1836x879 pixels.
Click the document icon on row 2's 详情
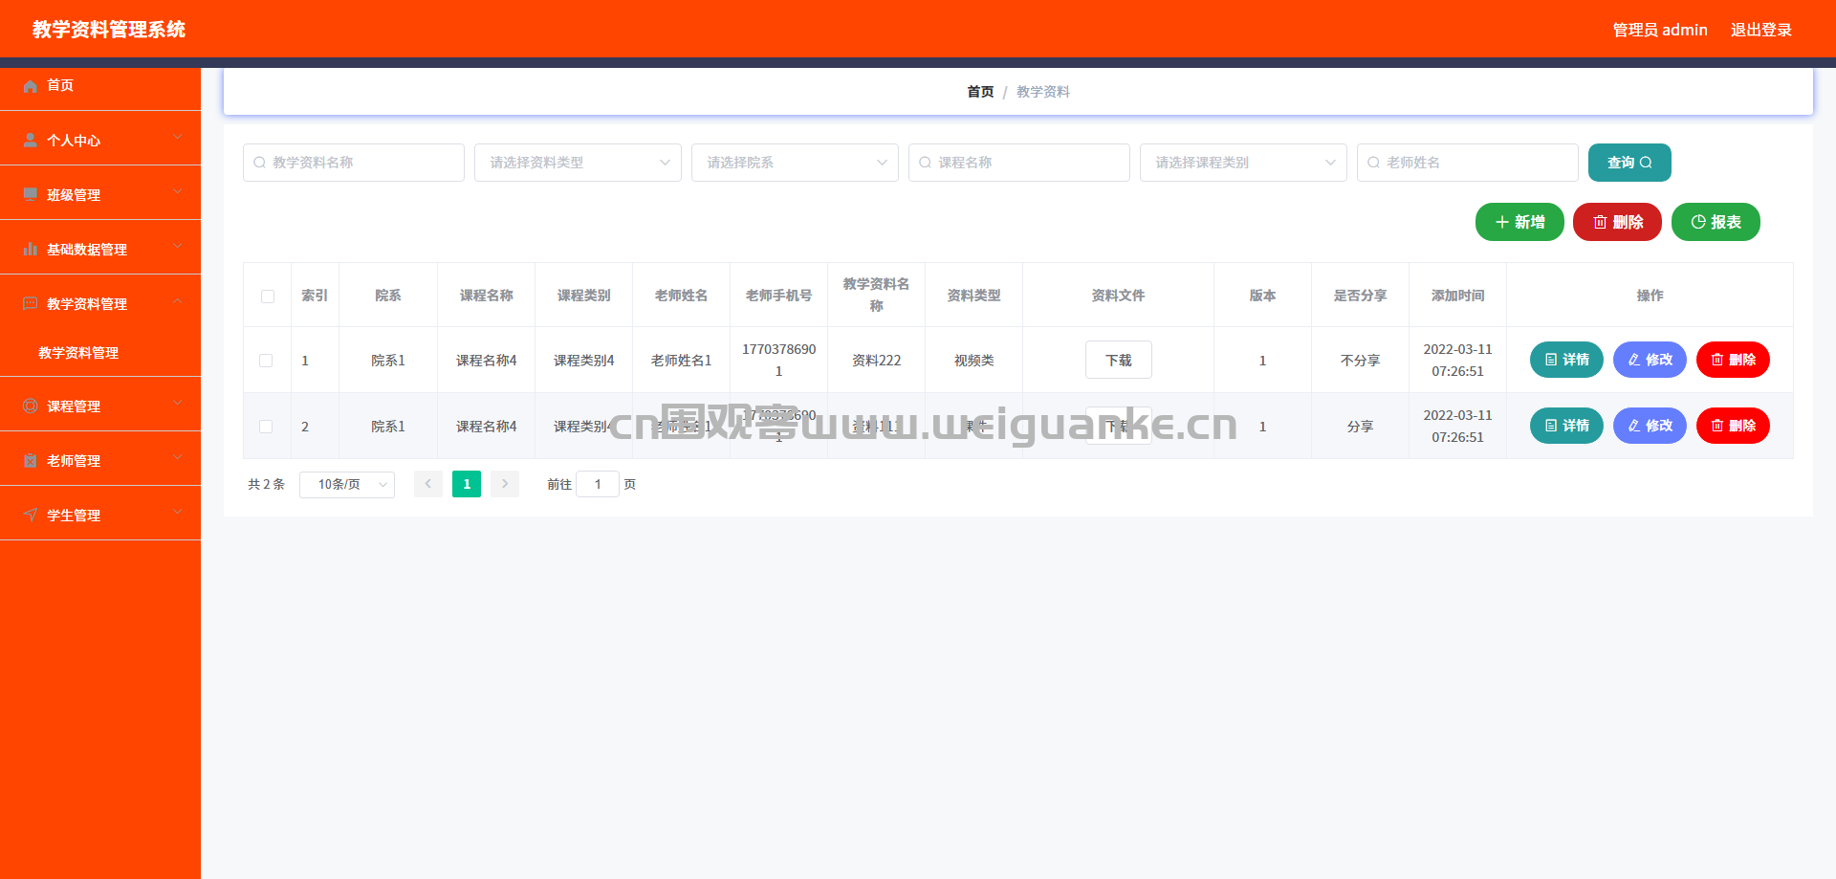(1551, 426)
